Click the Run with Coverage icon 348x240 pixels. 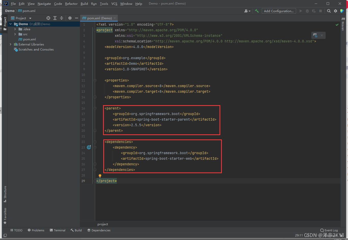point(314,11)
